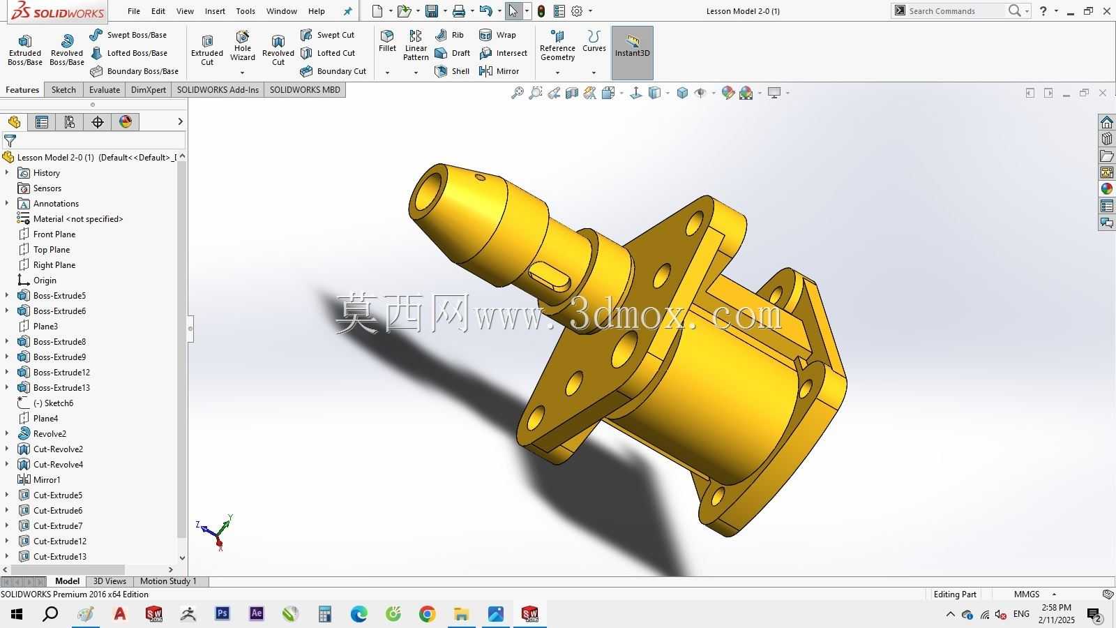Activate the Rib feature

(449, 35)
